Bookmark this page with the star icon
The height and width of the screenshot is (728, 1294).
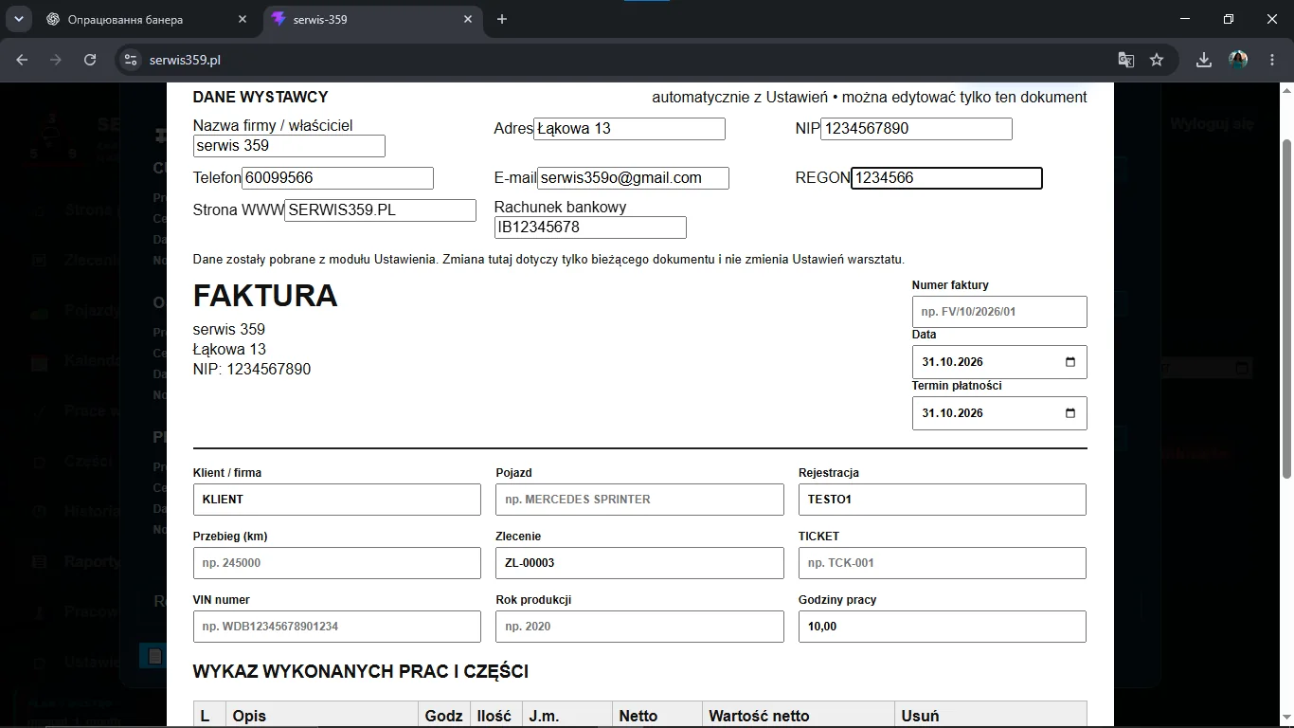tap(1157, 60)
